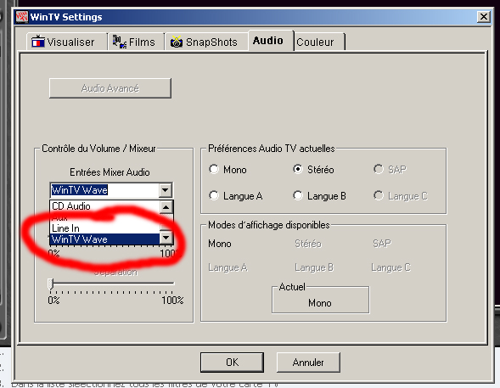Pick Line In from the list

pyautogui.click(x=104, y=228)
